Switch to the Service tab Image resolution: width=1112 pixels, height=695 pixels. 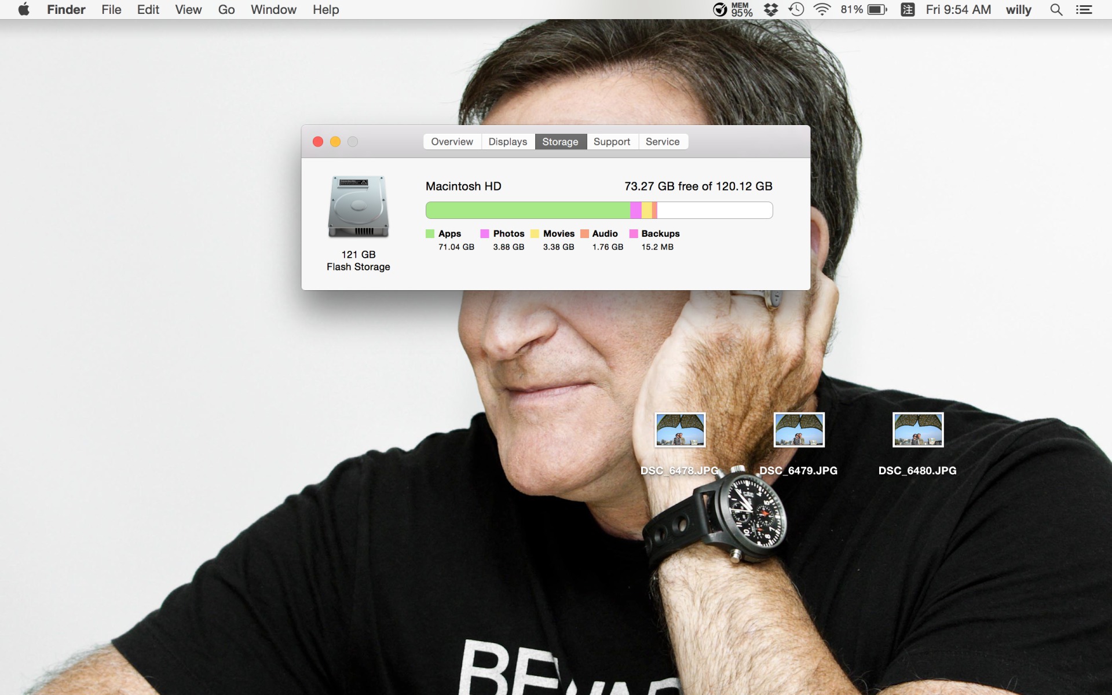[663, 142]
